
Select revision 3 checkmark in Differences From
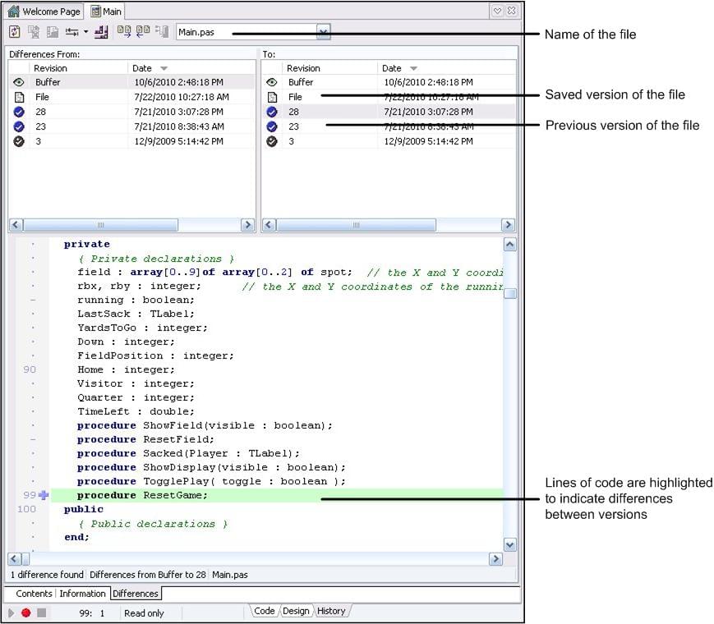pos(19,141)
